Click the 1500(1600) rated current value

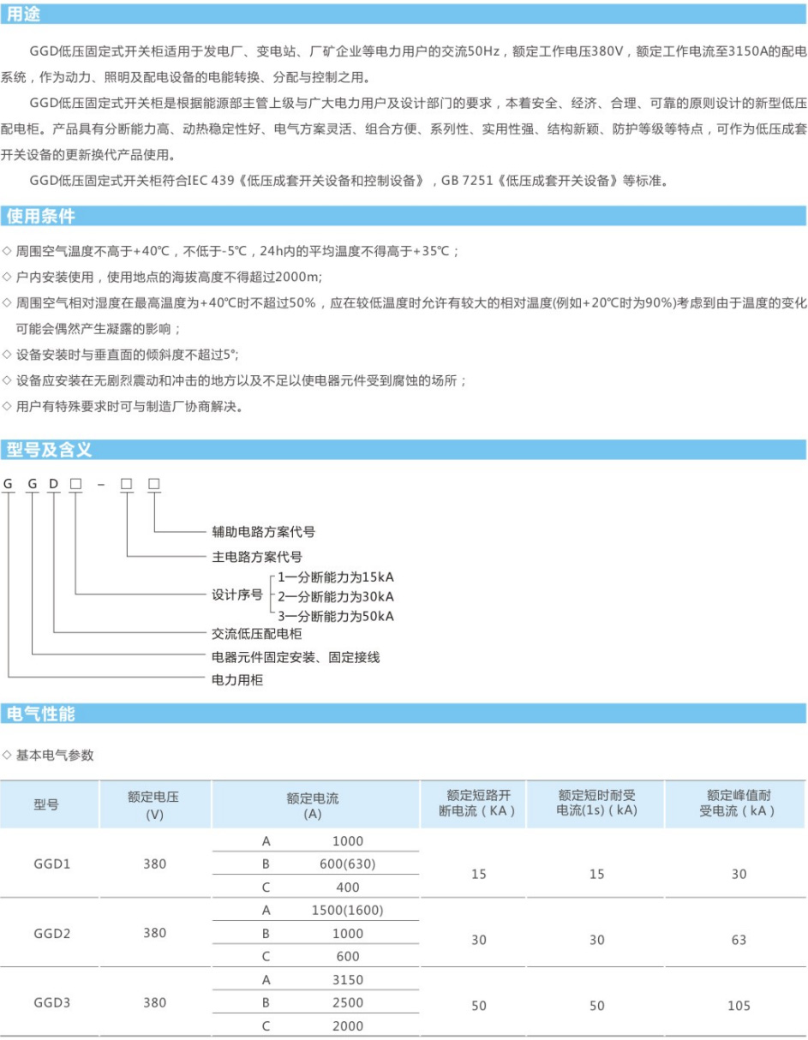(348, 910)
